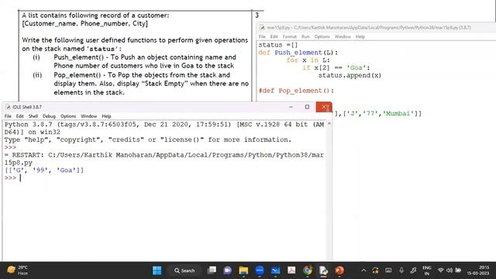Screen dimensions: 496x279
Task: Maximize the IDLE Shell window
Action: pyautogui.click(x=307, y=107)
